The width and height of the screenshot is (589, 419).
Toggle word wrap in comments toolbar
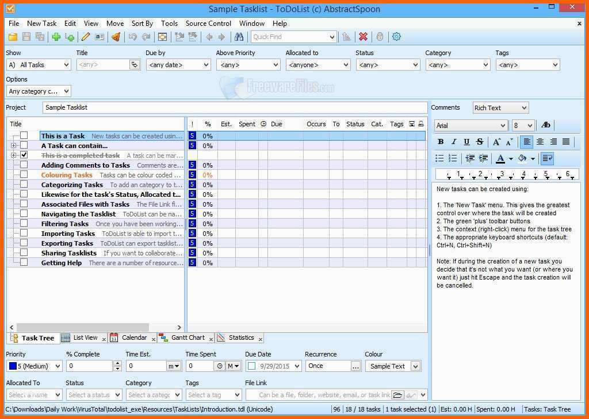[x=548, y=158]
